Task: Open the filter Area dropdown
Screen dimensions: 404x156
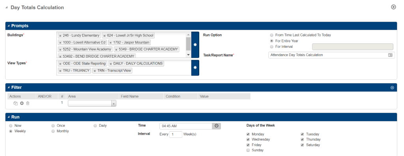Action: (x=92, y=103)
